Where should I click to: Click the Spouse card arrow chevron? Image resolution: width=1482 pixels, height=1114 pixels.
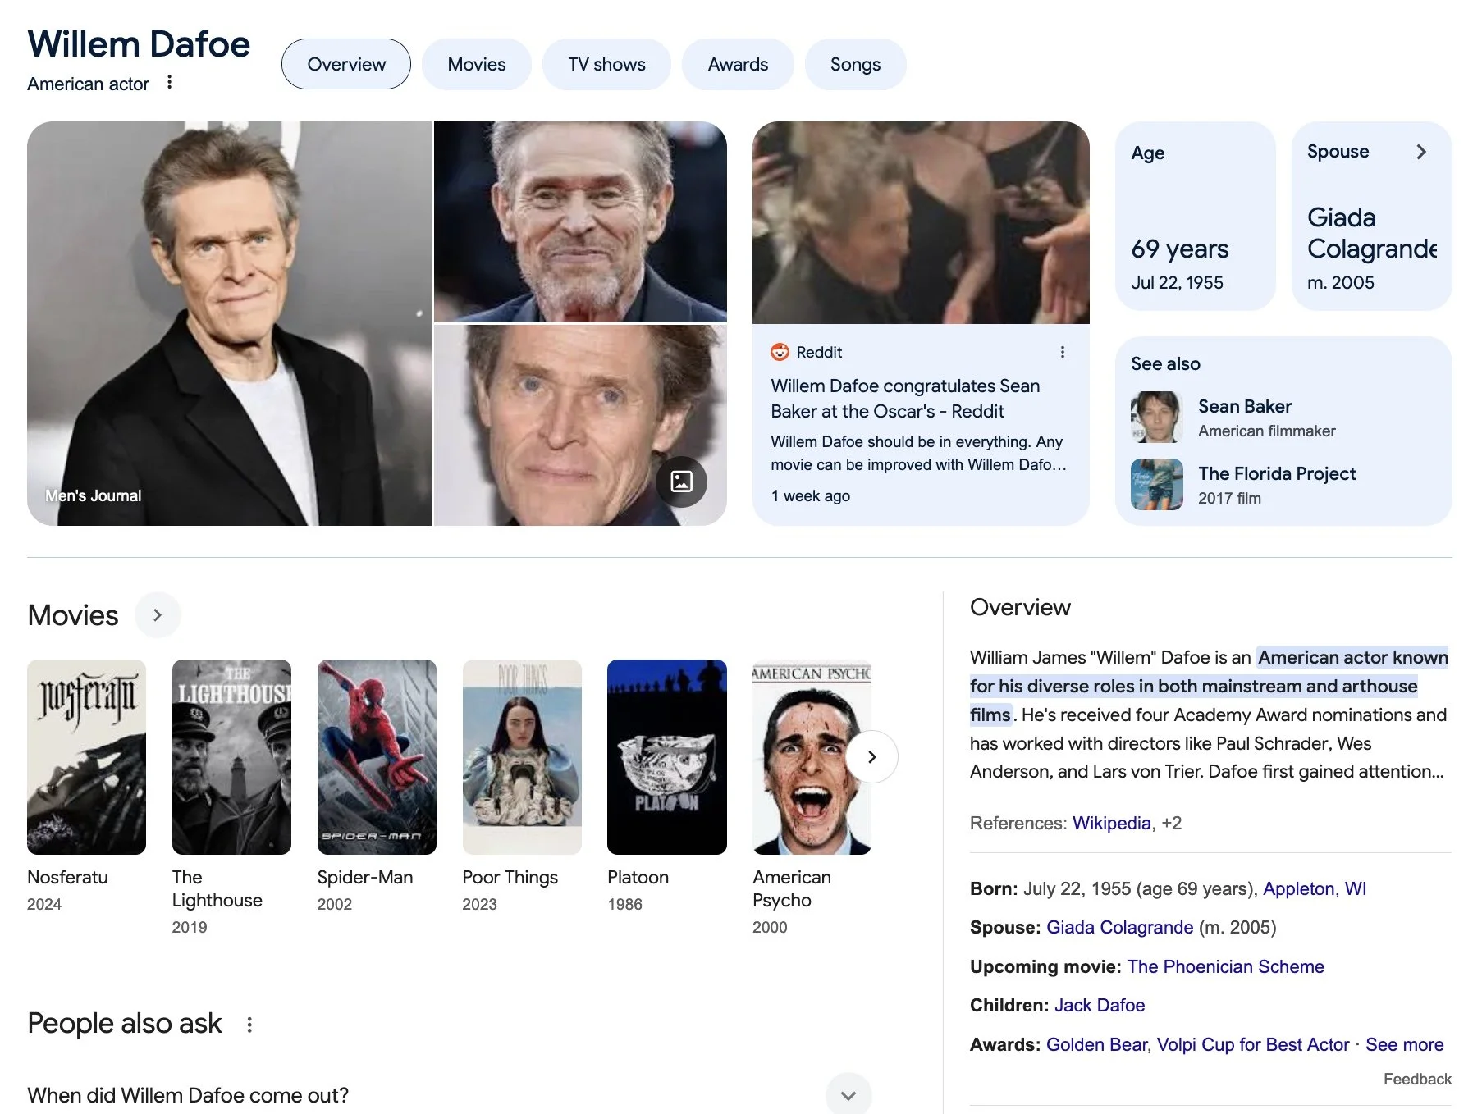[x=1421, y=152]
